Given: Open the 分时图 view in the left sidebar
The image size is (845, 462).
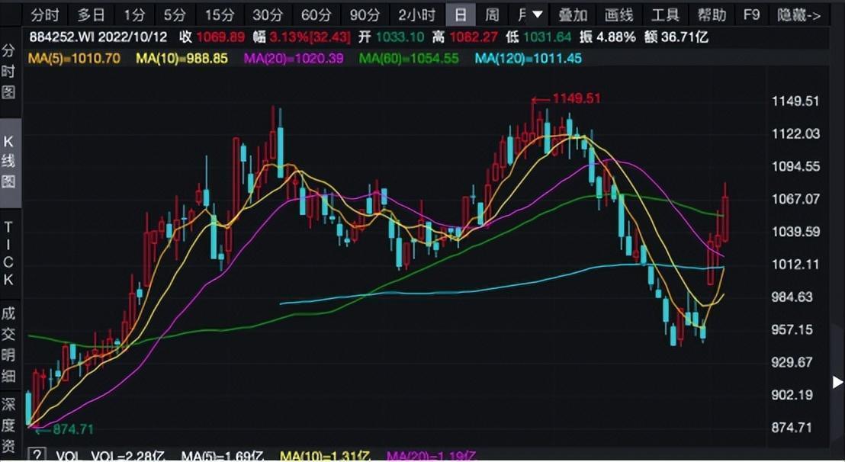Looking at the screenshot, I should coord(9,71).
